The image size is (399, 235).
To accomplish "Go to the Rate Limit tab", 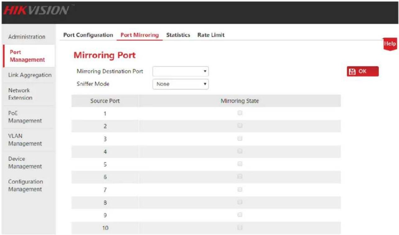I will (211, 35).
